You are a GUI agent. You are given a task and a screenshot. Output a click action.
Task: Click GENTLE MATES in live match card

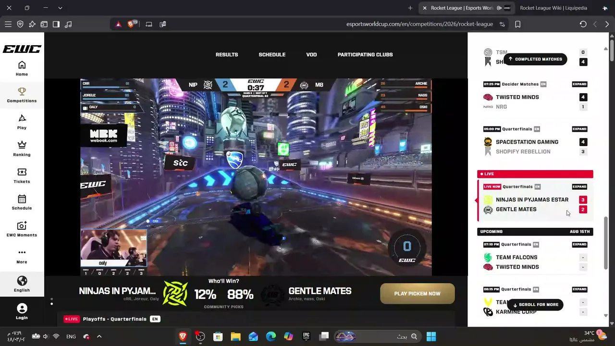(x=516, y=210)
